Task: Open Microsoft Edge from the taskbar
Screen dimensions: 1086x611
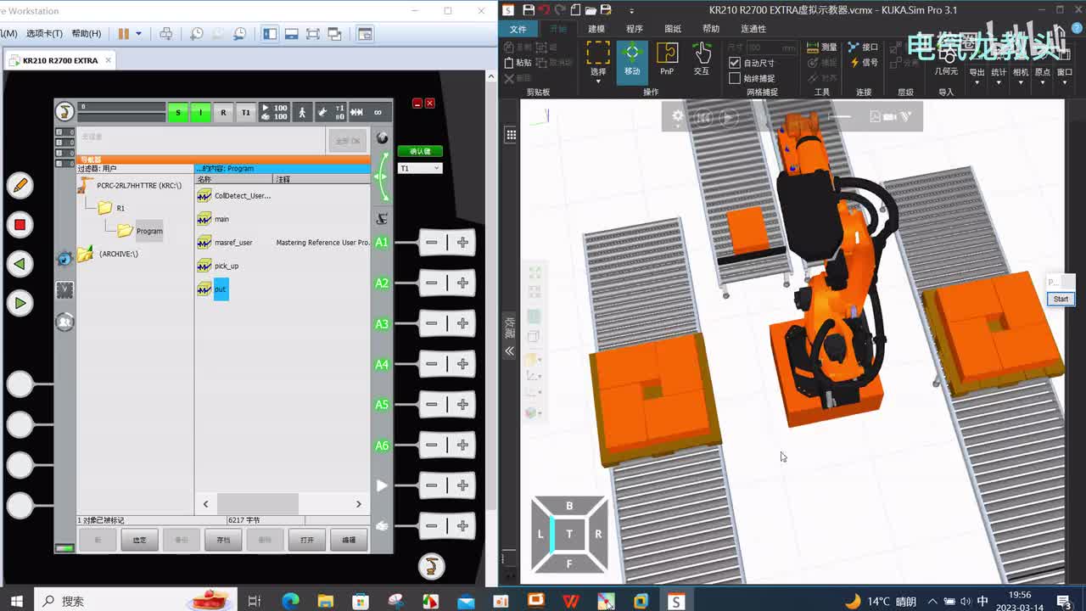Action: [x=290, y=601]
